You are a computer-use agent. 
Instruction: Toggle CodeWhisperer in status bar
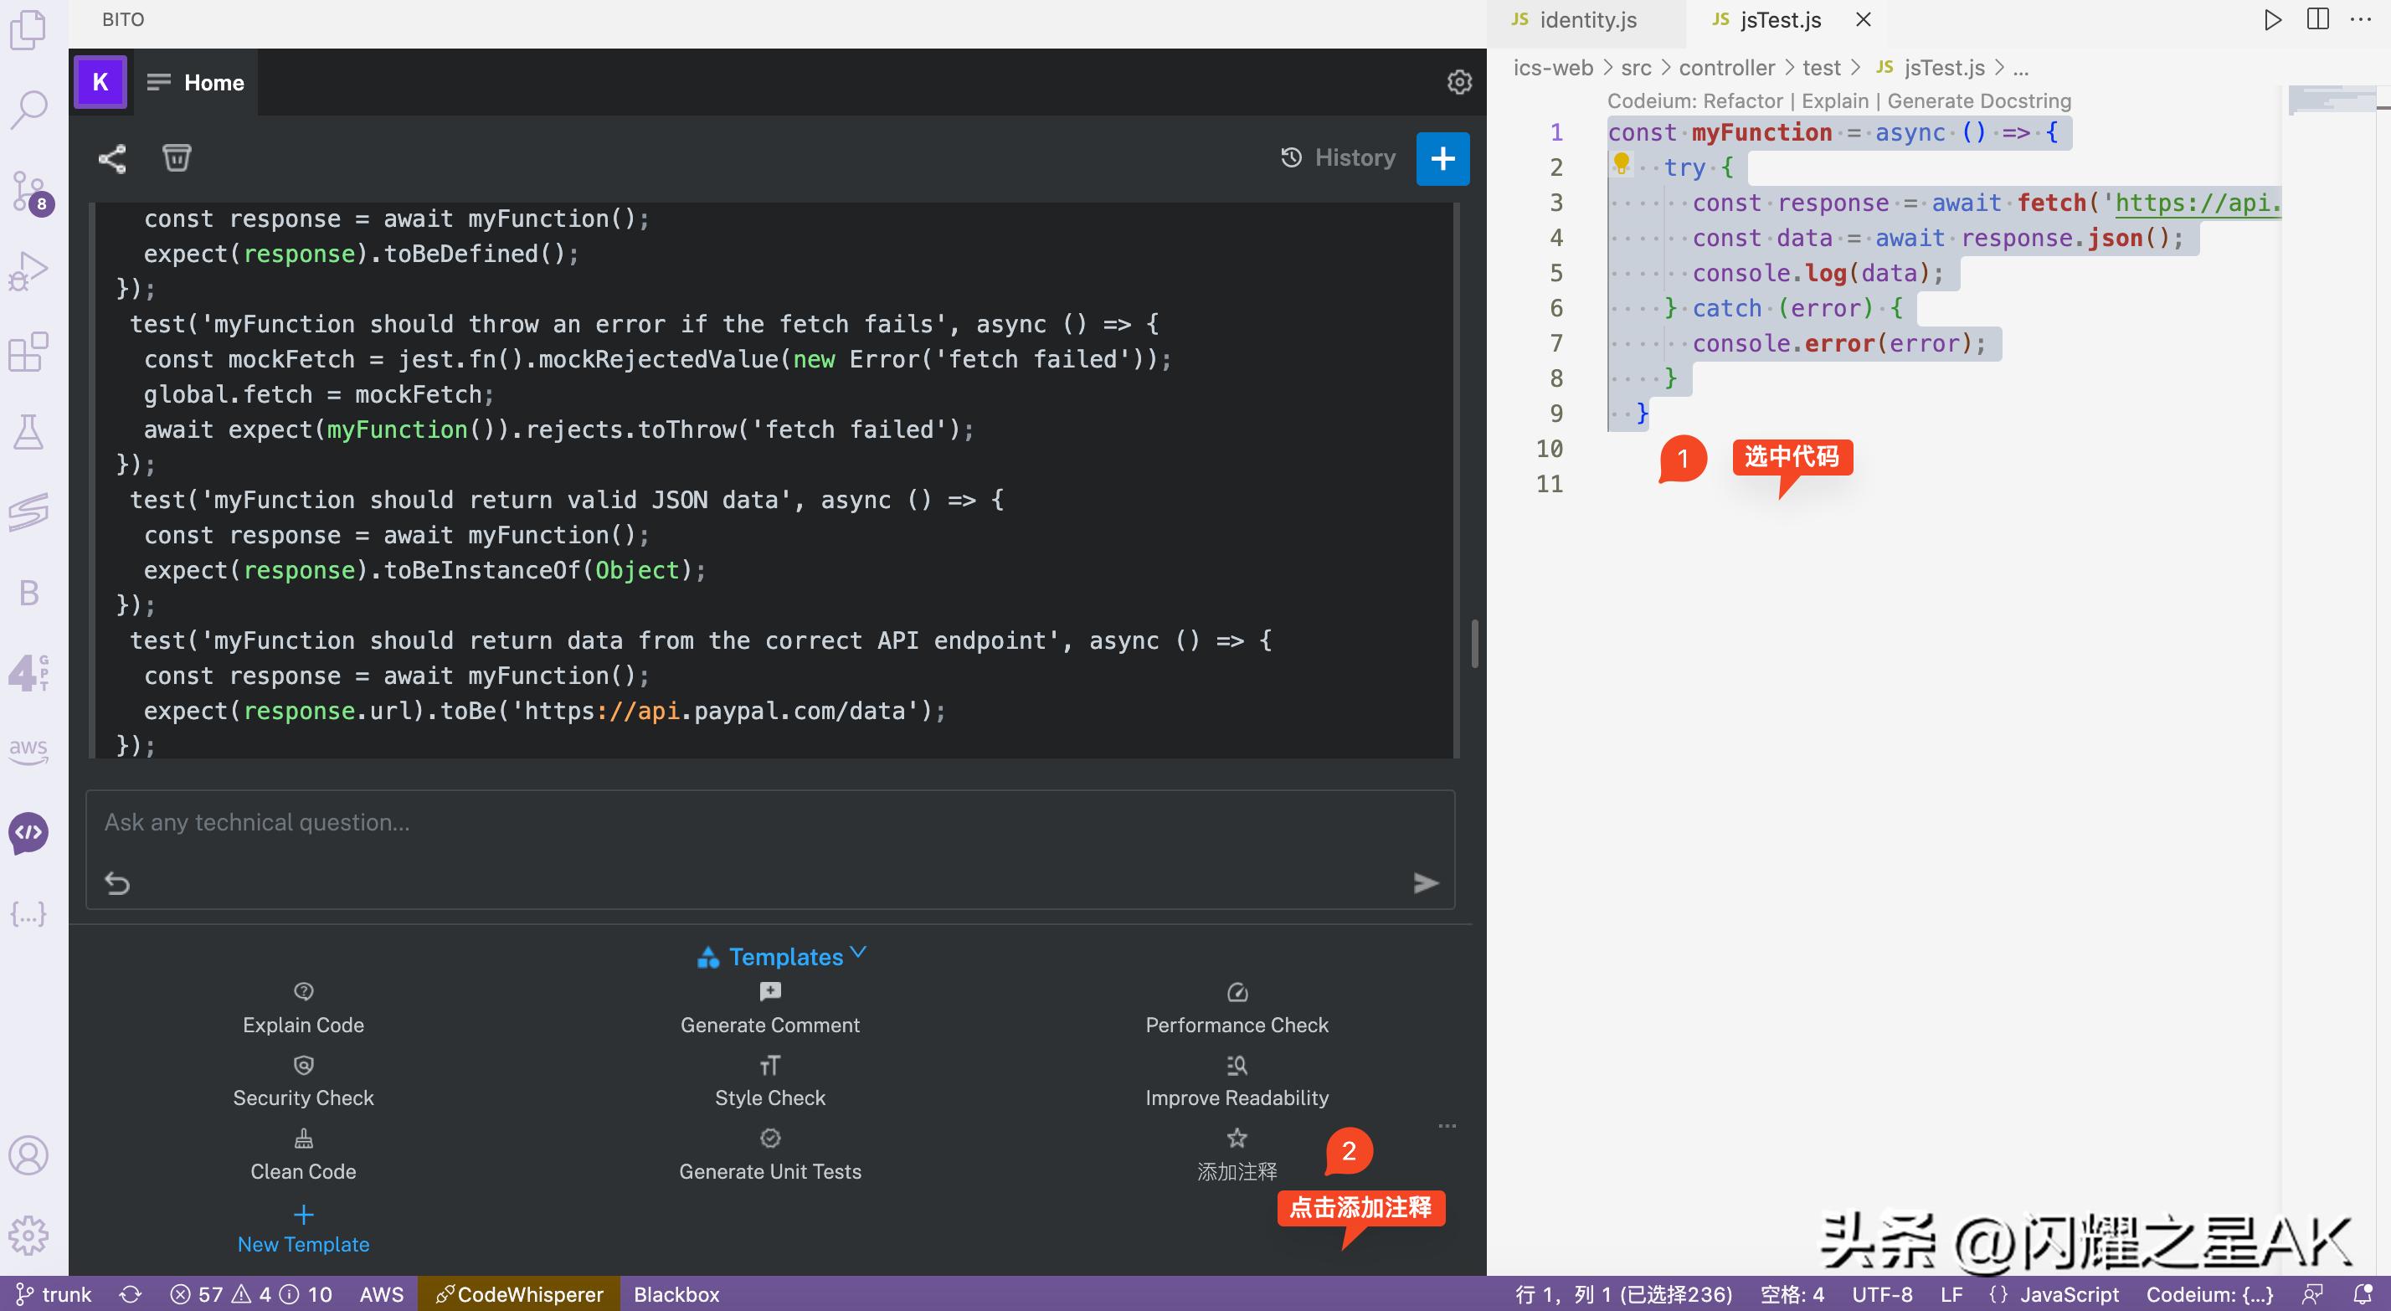pyautogui.click(x=519, y=1293)
